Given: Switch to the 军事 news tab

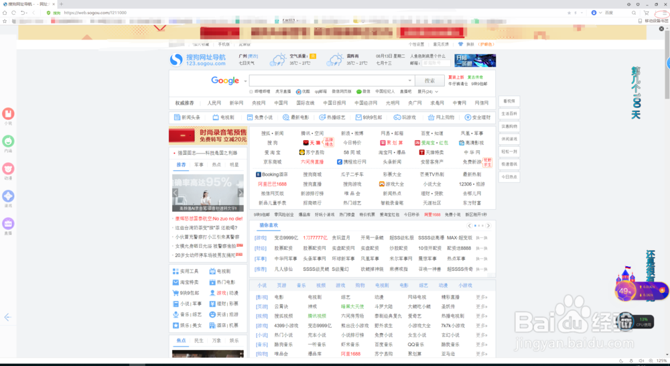Looking at the screenshot, I should 199,165.
